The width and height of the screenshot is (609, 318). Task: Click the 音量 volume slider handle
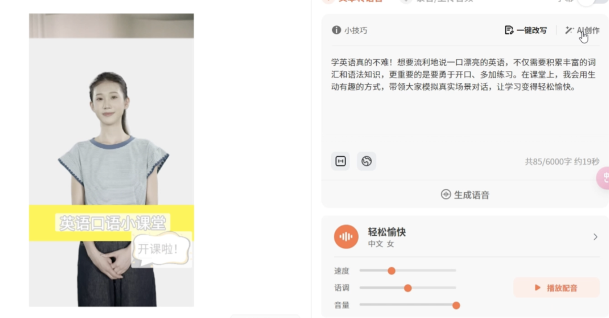[x=456, y=305]
